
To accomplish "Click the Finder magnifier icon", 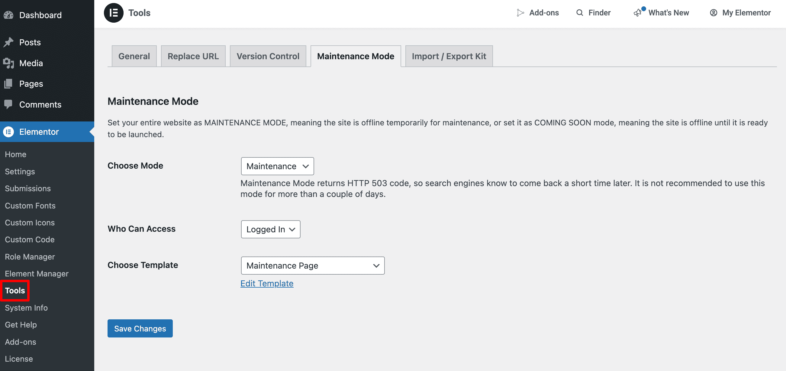I will [579, 13].
